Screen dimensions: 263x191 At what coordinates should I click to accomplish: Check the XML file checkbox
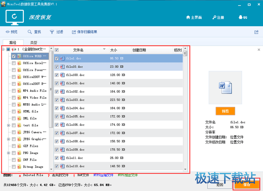(x=14, y=118)
